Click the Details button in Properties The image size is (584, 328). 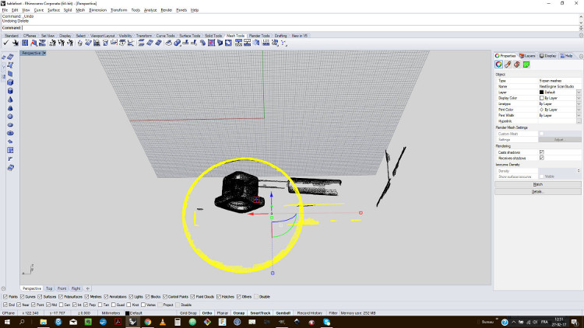click(x=537, y=192)
